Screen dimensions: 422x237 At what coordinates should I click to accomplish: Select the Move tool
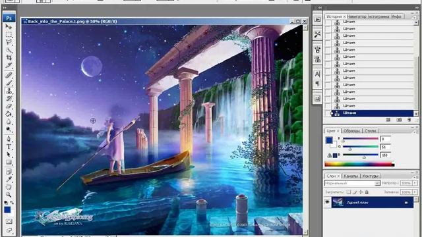pos(9,26)
